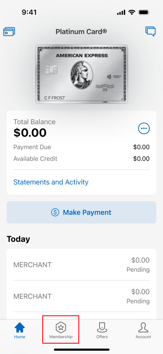Screen dimensions: 163x354
Task: Switch to the Account tab
Action: (x=143, y=330)
